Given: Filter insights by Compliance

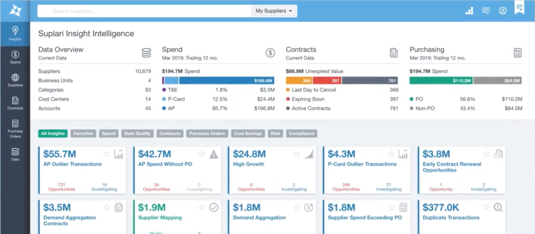Looking at the screenshot, I should coord(301,133).
